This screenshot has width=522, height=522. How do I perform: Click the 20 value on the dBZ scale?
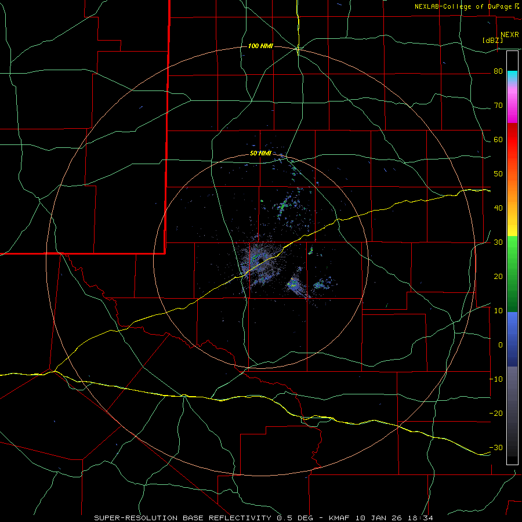pos(498,277)
